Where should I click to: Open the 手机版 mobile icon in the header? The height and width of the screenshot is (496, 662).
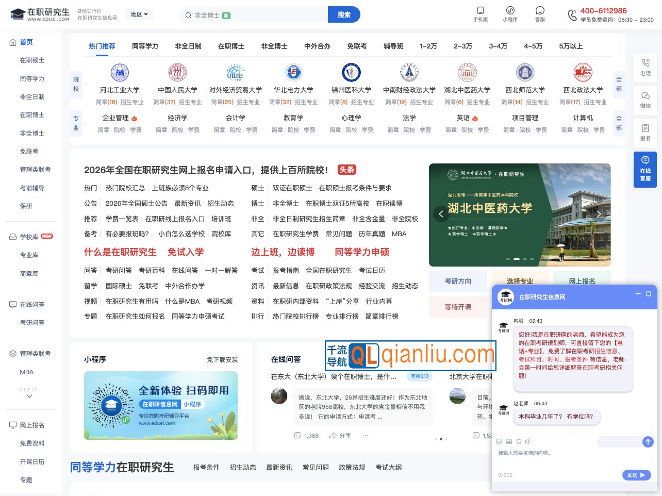481,14
